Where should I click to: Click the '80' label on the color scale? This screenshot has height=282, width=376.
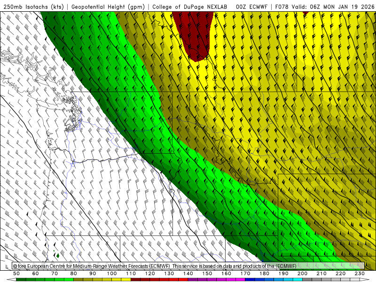(x=73, y=274)
